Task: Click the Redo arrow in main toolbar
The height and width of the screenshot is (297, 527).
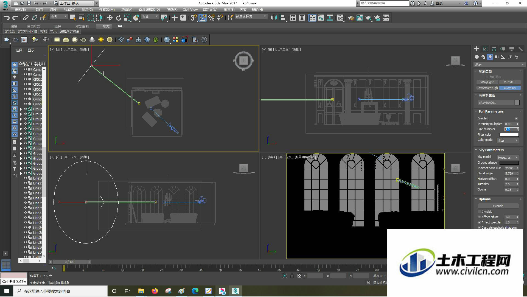Action: tap(15, 18)
